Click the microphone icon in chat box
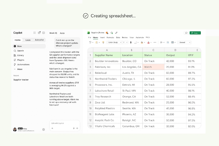Screen dimensions: 219x146 (74, 128)
